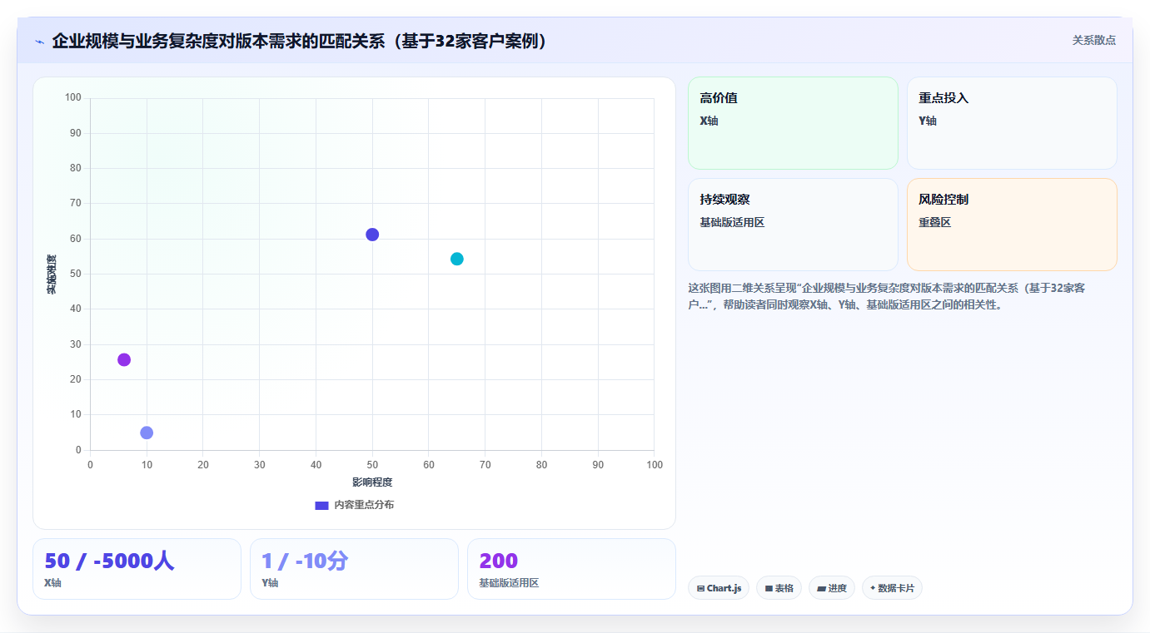Click the 1 / -10分 stat card
1150x633 pixels.
click(x=354, y=569)
